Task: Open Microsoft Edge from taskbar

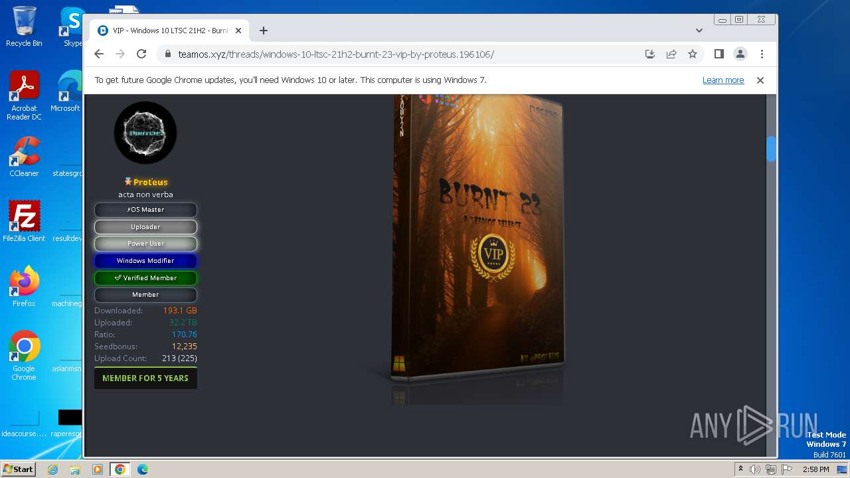Action: point(143,469)
